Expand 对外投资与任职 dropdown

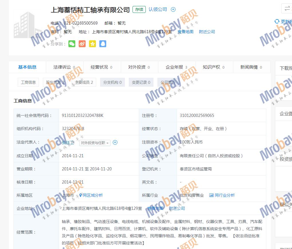[x=95, y=143]
